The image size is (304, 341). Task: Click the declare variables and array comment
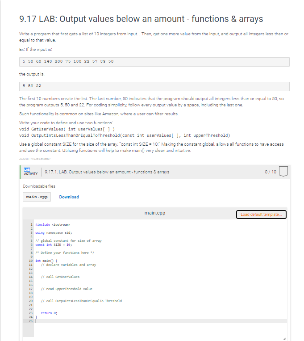click(x=68, y=265)
